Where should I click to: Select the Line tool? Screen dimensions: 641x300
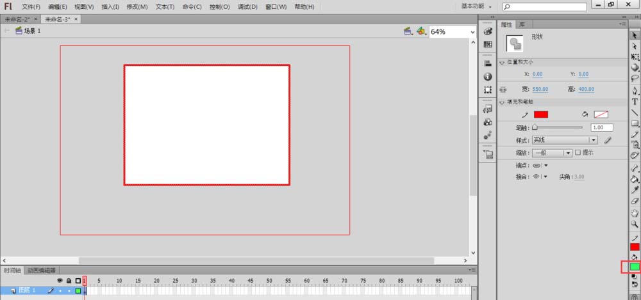pyautogui.click(x=635, y=112)
